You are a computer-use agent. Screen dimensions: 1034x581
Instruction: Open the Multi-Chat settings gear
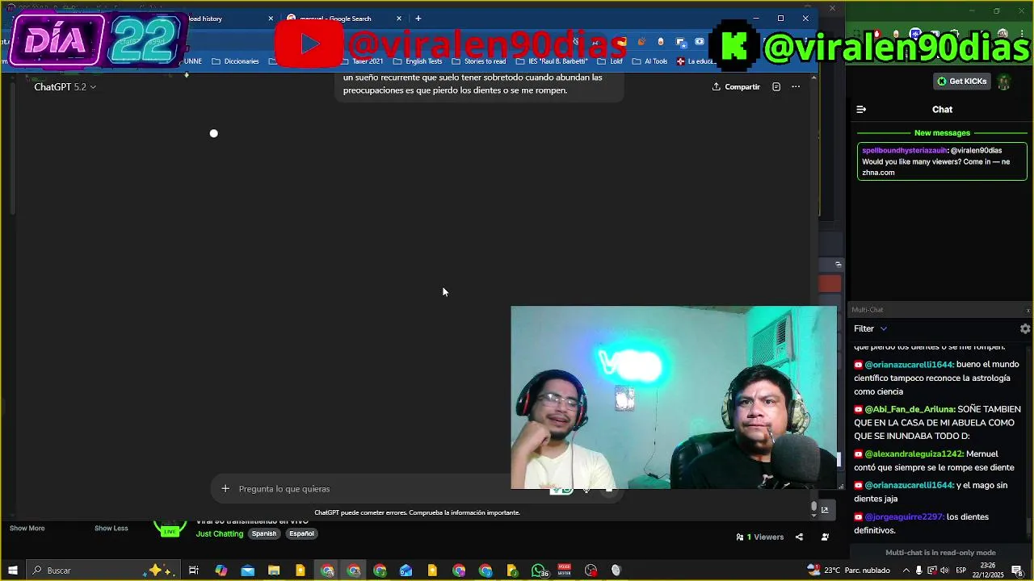click(1025, 328)
